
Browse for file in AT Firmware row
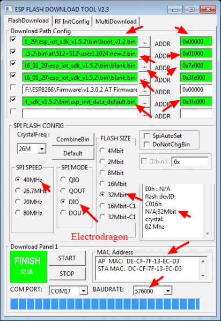point(144,90)
